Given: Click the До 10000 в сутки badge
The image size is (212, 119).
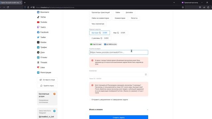Looking at the screenshot, I should click(x=110, y=44).
